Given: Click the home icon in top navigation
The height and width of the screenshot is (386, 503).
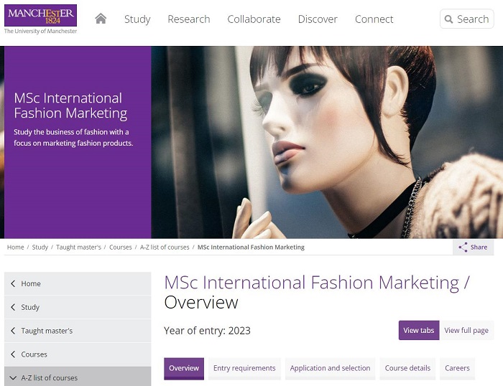Looking at the screenshot, I should [101, 19].
